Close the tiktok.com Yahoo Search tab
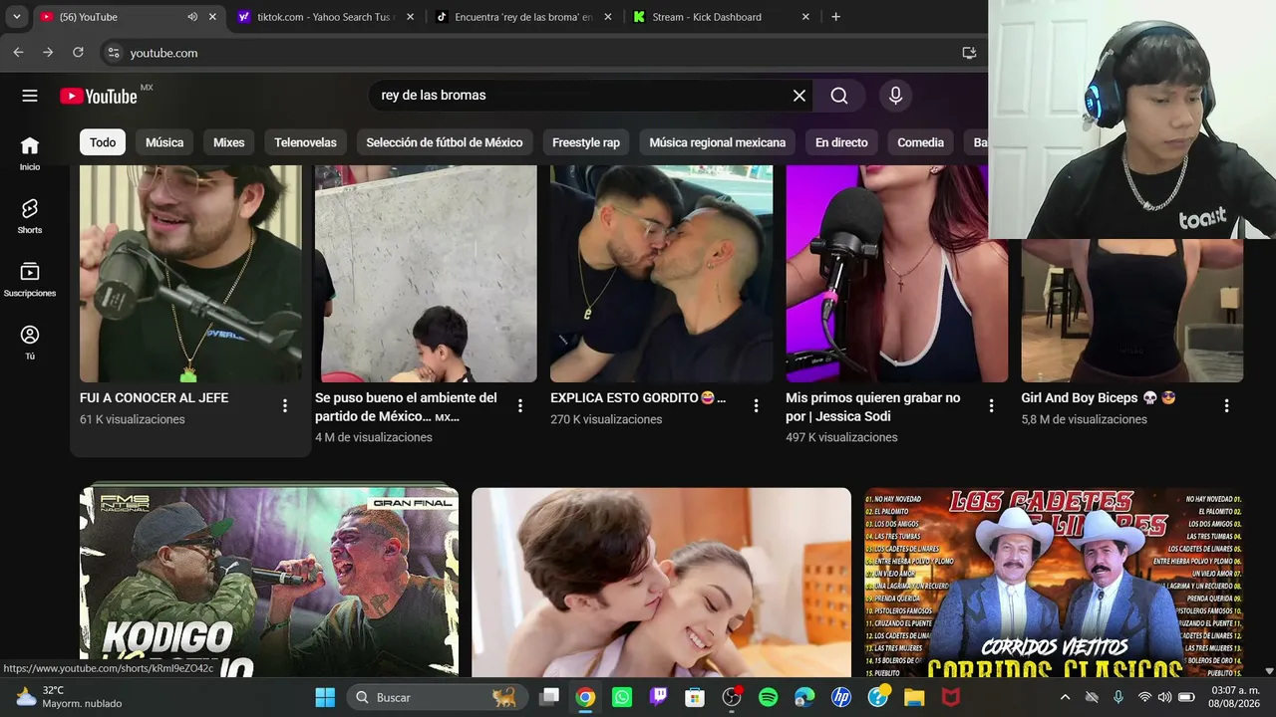The image size is (1276, 717). coord(410,17)
